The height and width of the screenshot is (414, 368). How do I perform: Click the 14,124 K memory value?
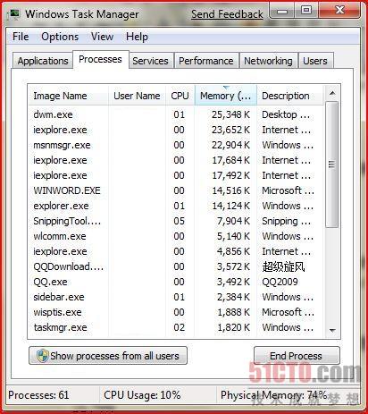(x=230, y=206)
